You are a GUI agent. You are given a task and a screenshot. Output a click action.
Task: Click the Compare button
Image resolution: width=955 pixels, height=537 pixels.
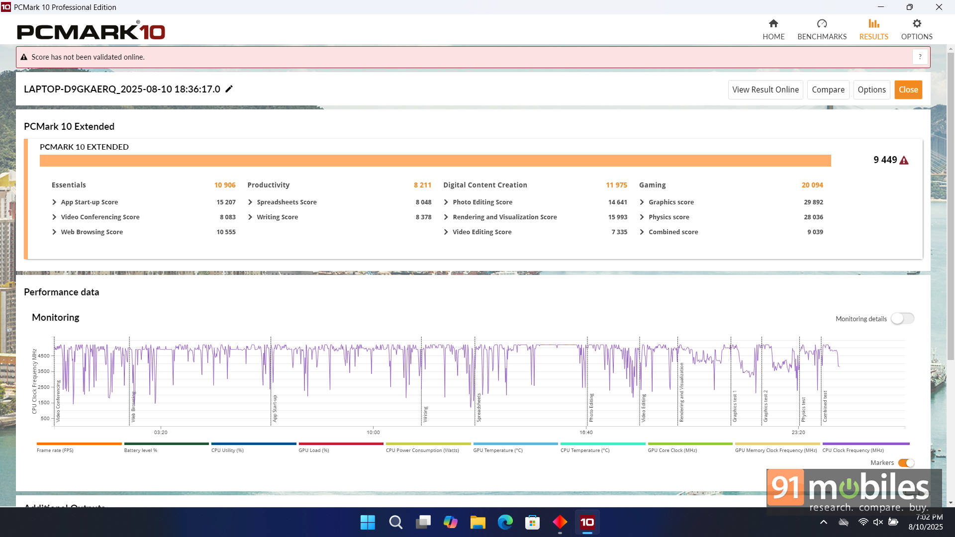tap(828, 90)
